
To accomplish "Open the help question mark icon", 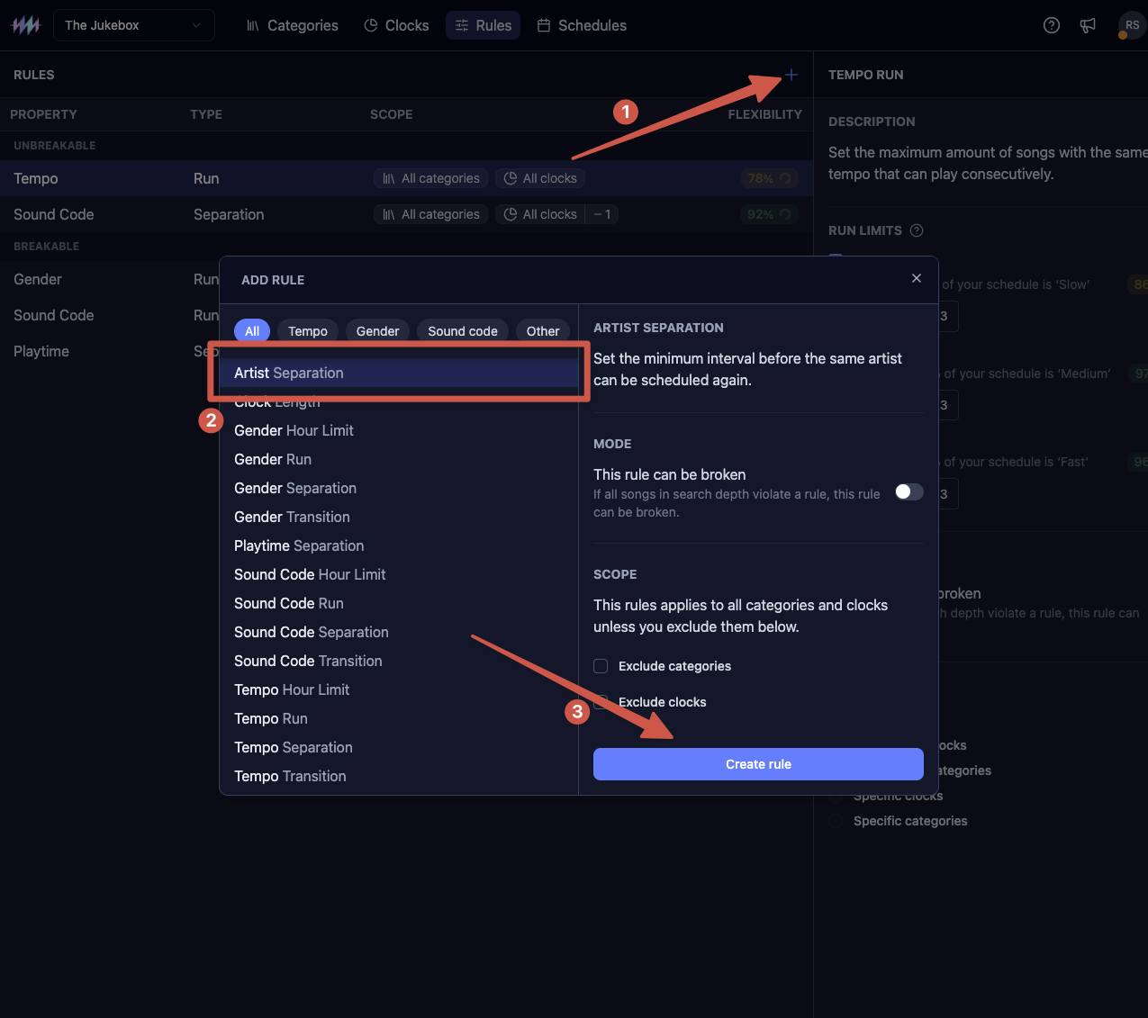I will tap(1052, 25).
